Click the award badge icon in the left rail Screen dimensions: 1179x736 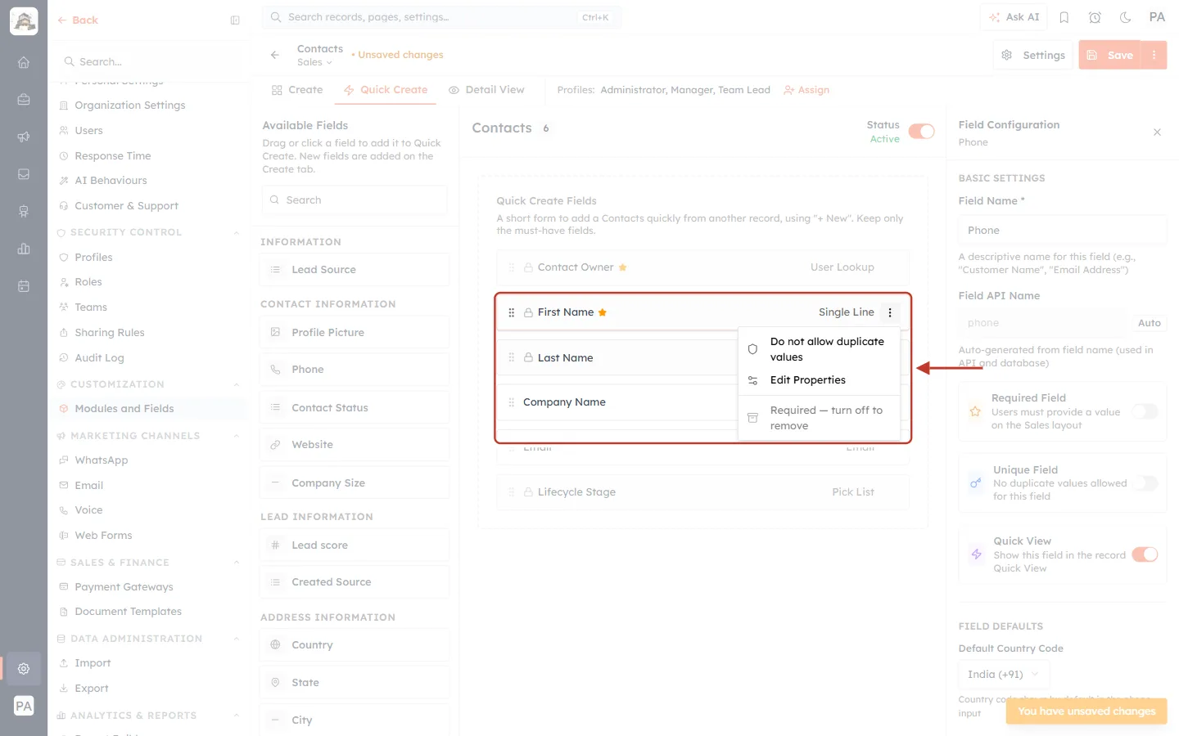pos(24,212)
